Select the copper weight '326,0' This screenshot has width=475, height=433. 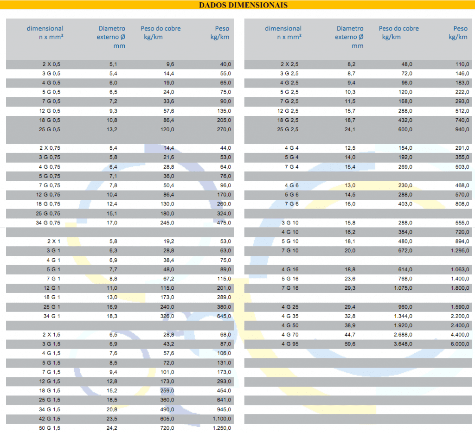(x=167, y=316)
